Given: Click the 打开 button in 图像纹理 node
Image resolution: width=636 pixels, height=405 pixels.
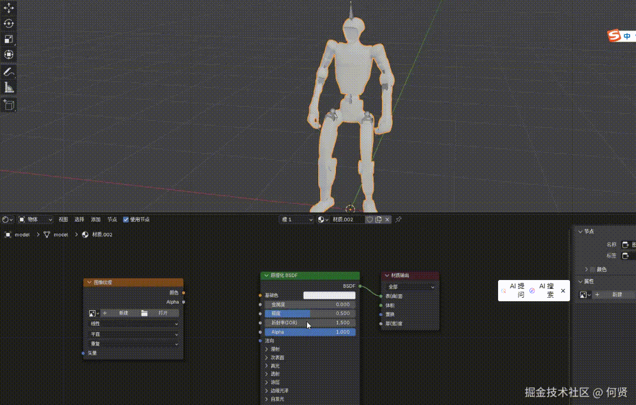Looking at the screenshot, I should tap(159, 313).
